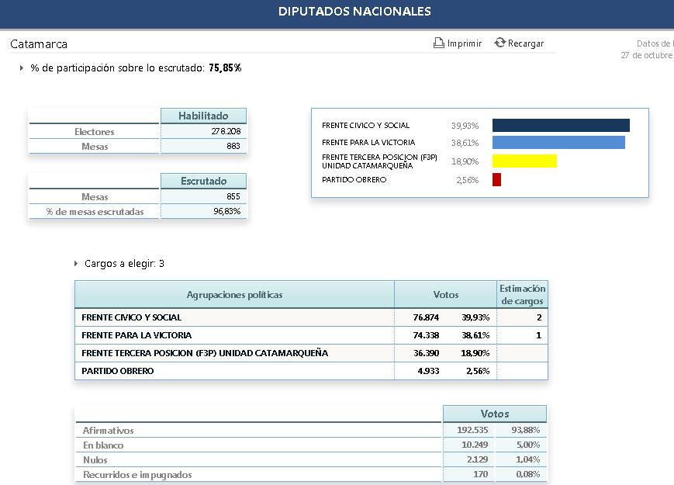This screenshot has width=674, height=485.
Task: Click the yellow Frente Tercera Posicion bar
Action: click(x=524, y=161)
